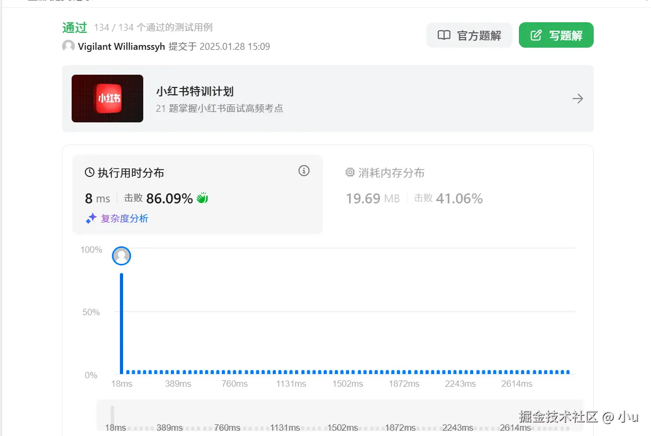Open the Vigilant Williamssyh user profile link

pyautogui.click(x=121, y=47)
